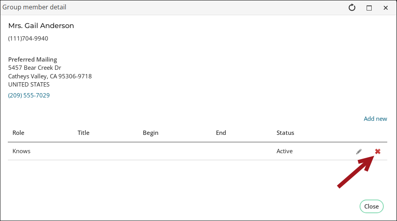
Task: Click the Status column header
Action: click(285, 133)
